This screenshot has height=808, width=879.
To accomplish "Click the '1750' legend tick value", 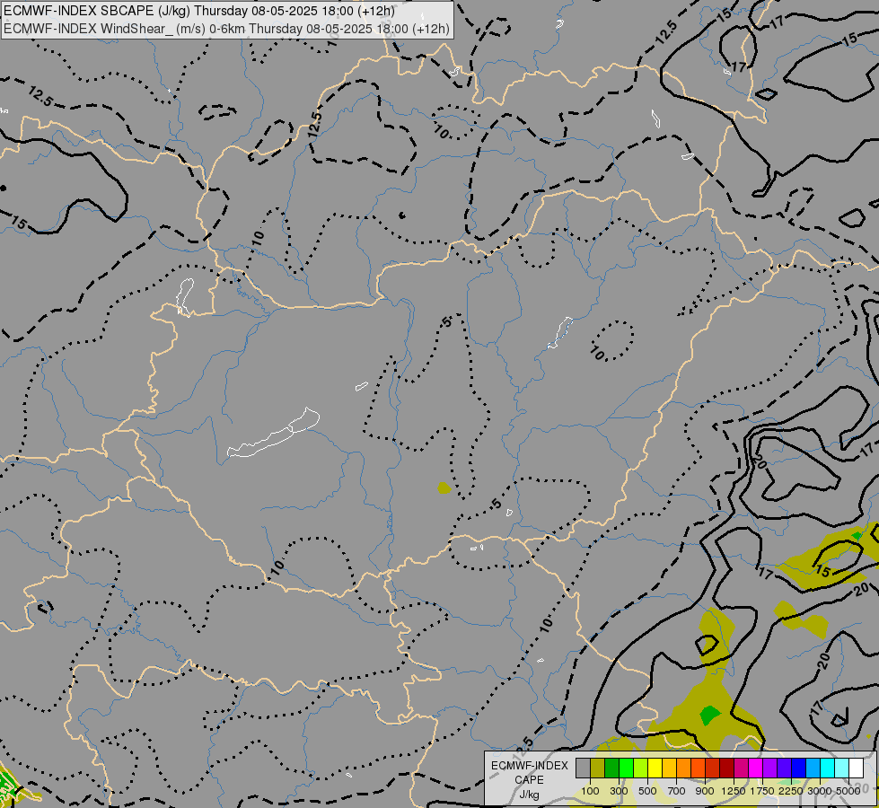I will click(762, 791).
